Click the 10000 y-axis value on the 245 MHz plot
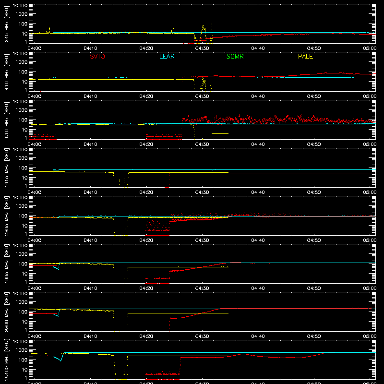Screen dimensions: 384x384 [20, 6]
